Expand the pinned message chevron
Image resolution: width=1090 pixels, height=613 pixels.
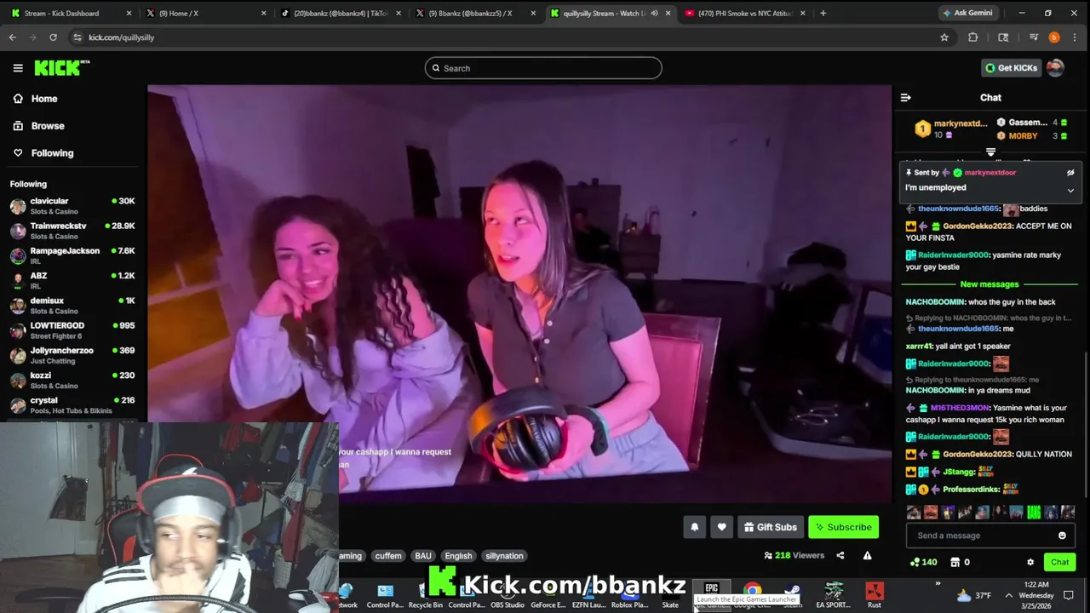click(x=1070, y=191)
